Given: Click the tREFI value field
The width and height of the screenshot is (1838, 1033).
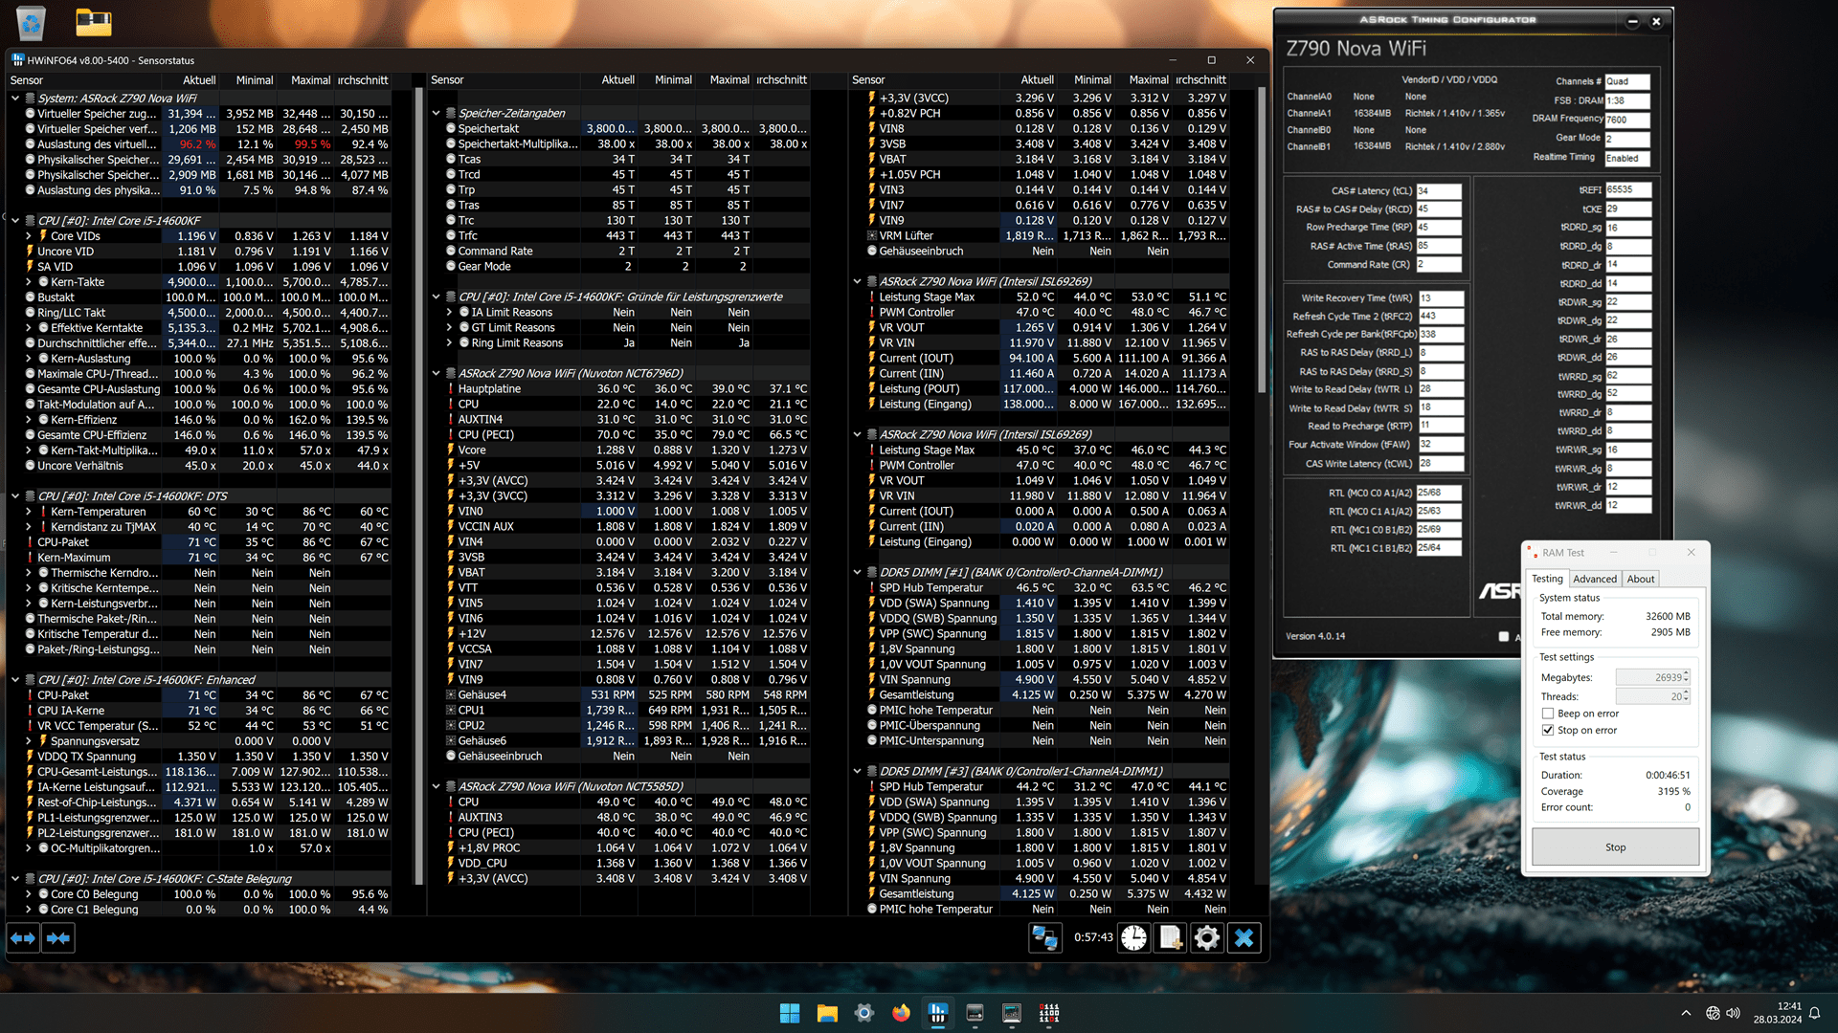Looking at the screenshot, I should click(x=1627, y=189).
